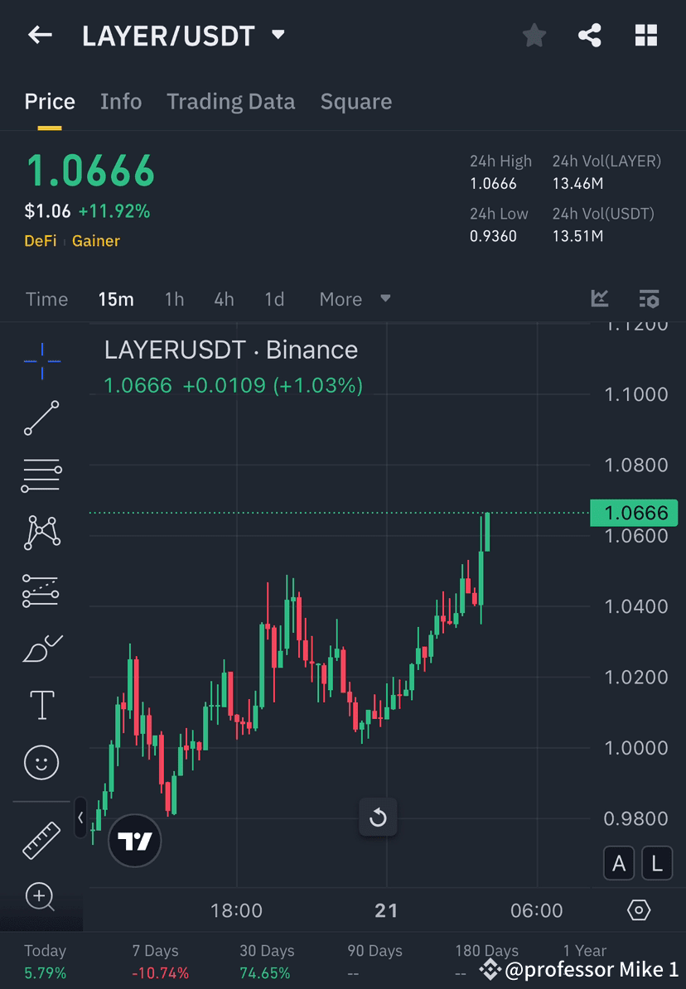Select the 1h timeframe
The image size is (686, 989).
174,299
